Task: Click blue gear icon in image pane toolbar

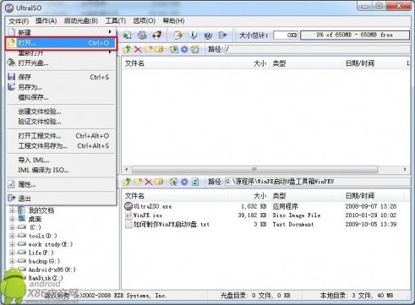Action: 184,49
